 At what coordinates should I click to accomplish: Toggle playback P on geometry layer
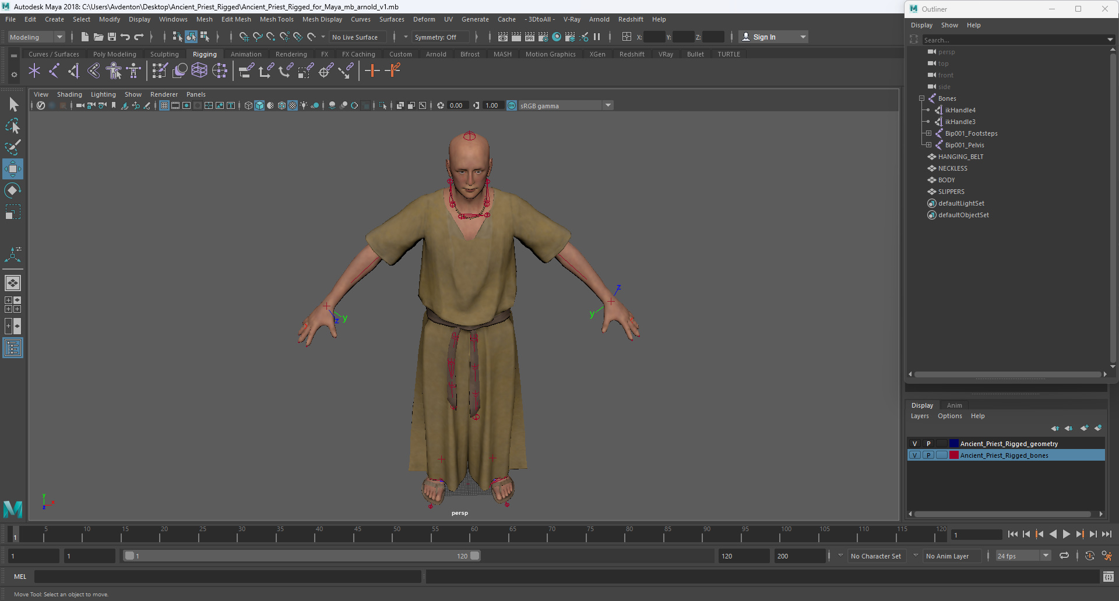pos(928,444)
